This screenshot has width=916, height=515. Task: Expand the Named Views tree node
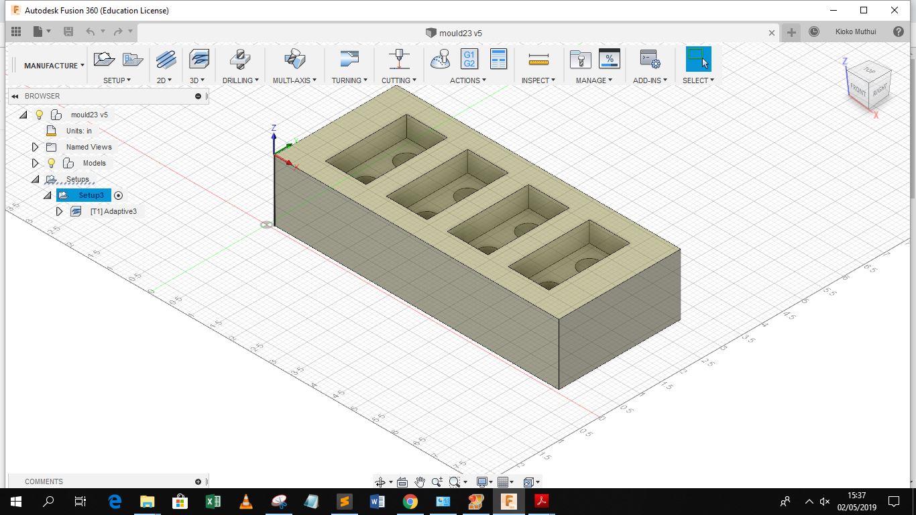coord(36,147)
